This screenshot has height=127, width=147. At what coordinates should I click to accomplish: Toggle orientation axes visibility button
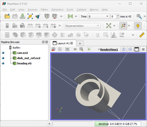coord(123,26)
